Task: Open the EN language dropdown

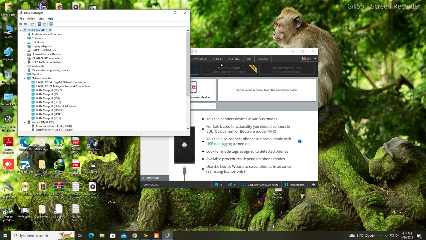Action: pyautogui.click(x=309, y=59)
